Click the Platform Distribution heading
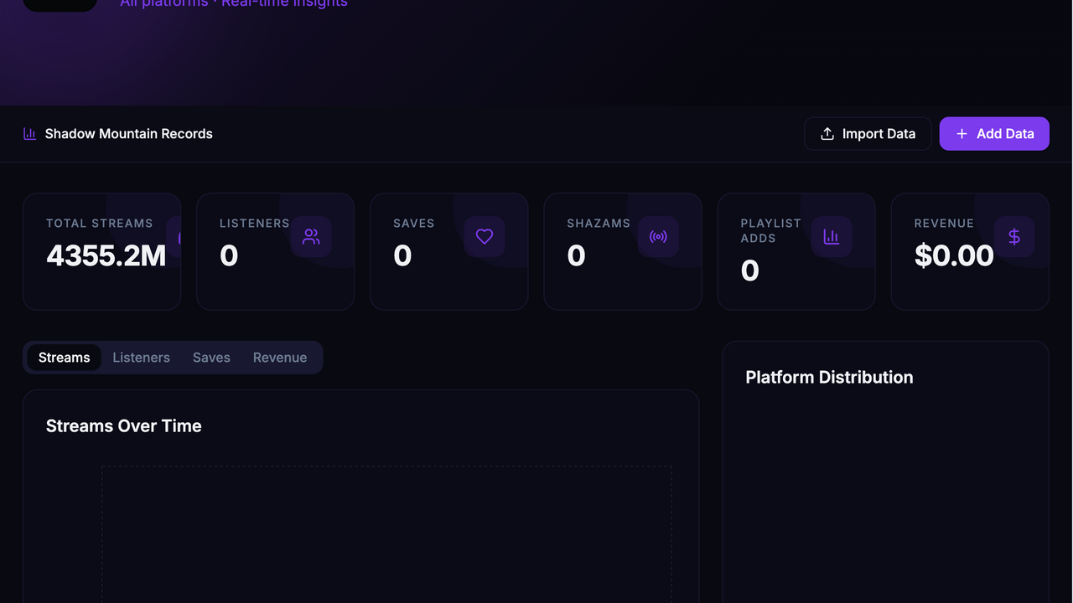 tap(829, 377)
